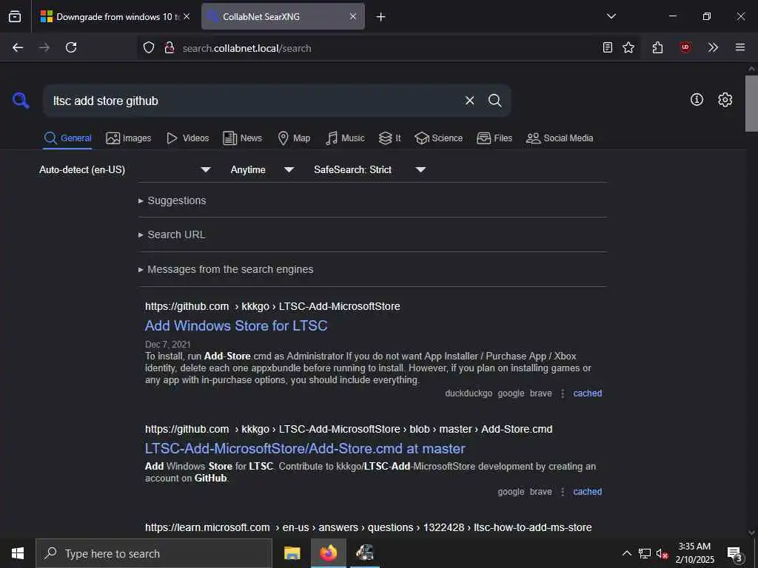
Task: Open the Windows Start menu
Action: (x=18, y=553)
